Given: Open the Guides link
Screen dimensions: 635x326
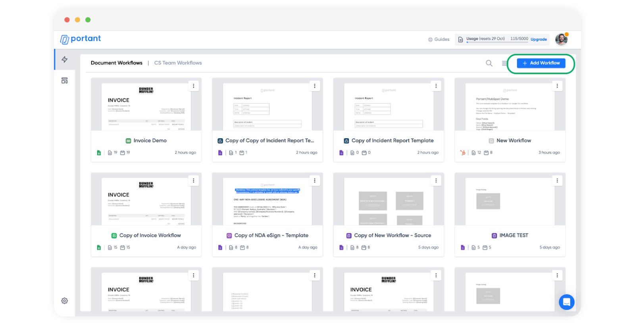Looking at the screenshot, I should 439,39.
